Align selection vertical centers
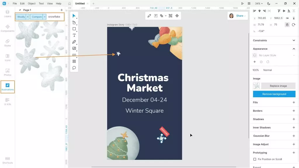 coord(284,11)
